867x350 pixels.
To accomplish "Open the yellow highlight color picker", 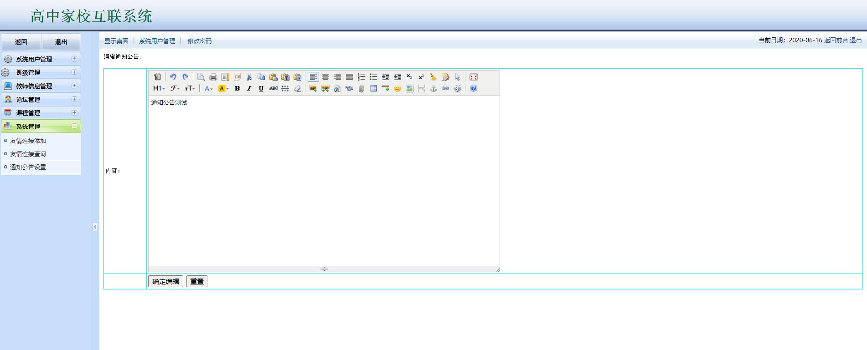I will point(223,88).
